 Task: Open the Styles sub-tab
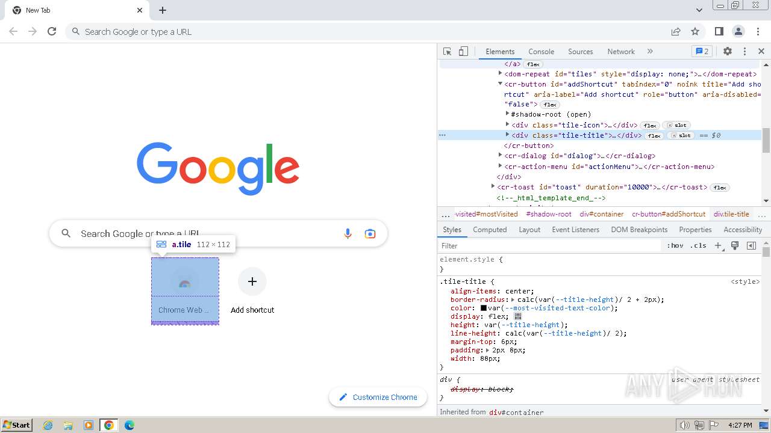click(x=452, y=230)
